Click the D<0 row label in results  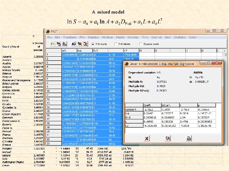134,117
